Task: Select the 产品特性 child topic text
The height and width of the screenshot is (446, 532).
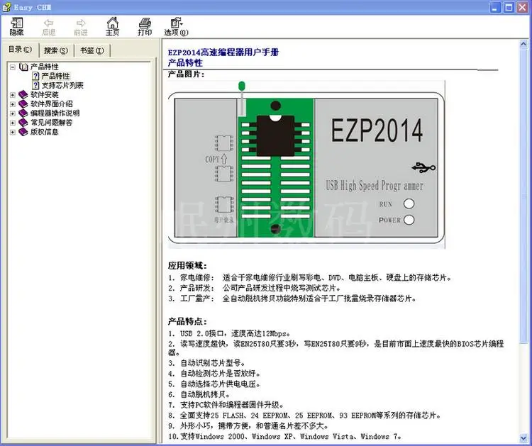Action: click(55, 76)
